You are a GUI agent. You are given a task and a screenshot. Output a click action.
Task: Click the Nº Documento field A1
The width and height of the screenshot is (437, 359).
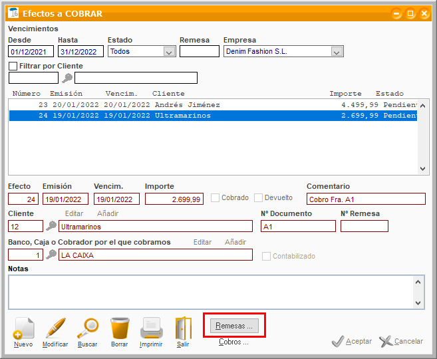click(x=298, y=226)
